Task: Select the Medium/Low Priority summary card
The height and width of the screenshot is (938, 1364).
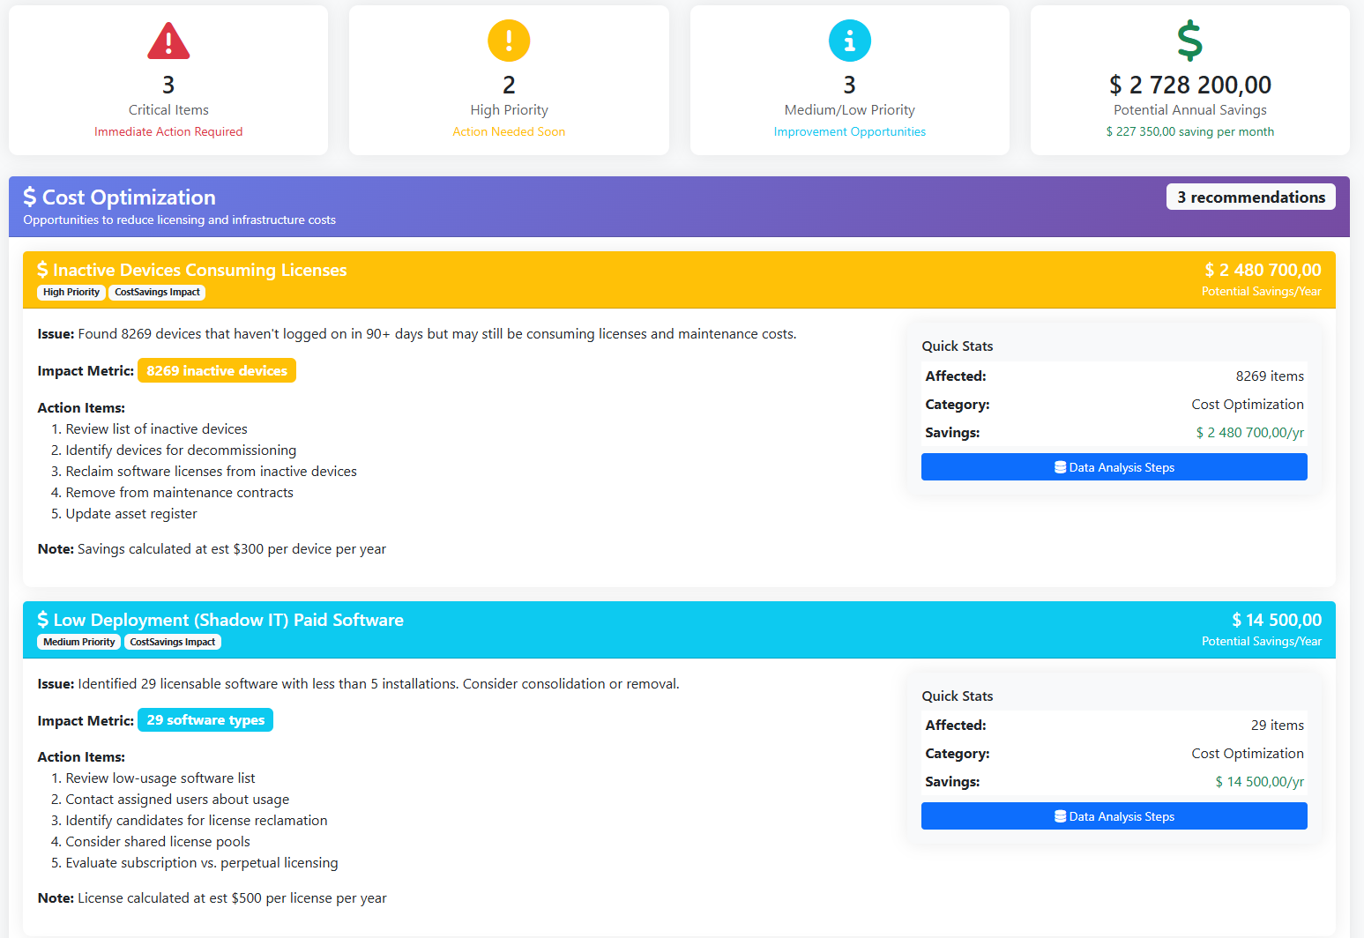Action: 850,80
